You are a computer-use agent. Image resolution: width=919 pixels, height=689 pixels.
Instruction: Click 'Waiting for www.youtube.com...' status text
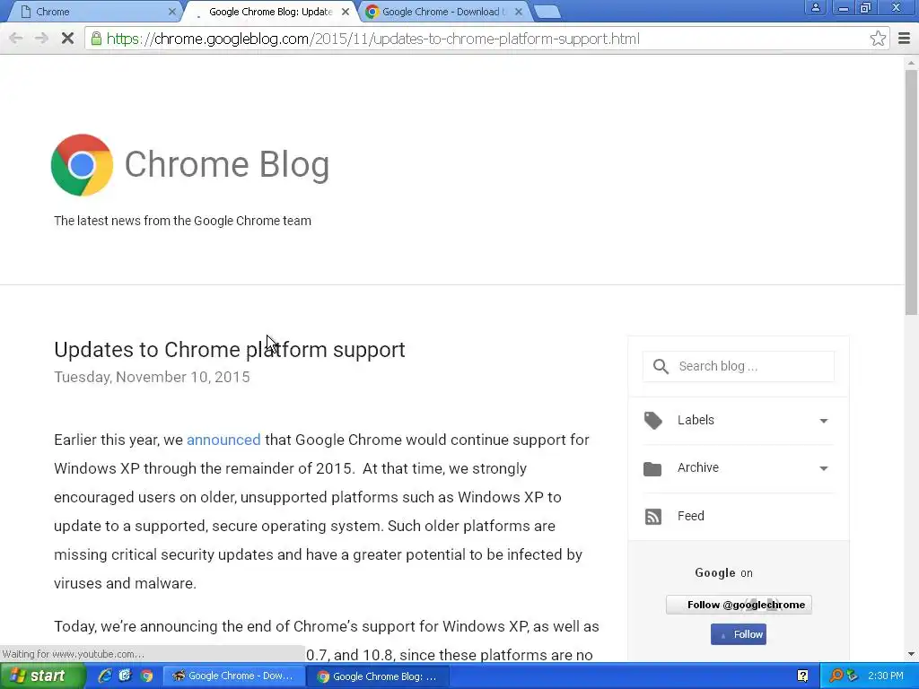click(x=74, y=654)
